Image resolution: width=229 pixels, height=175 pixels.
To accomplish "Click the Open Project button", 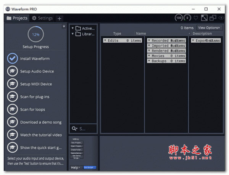I will tap(77, 146).
